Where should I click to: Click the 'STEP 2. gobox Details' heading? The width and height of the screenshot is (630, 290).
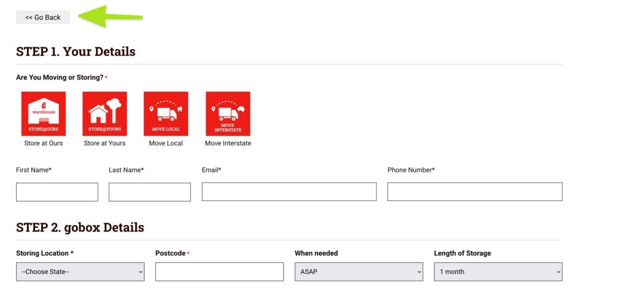80,228
